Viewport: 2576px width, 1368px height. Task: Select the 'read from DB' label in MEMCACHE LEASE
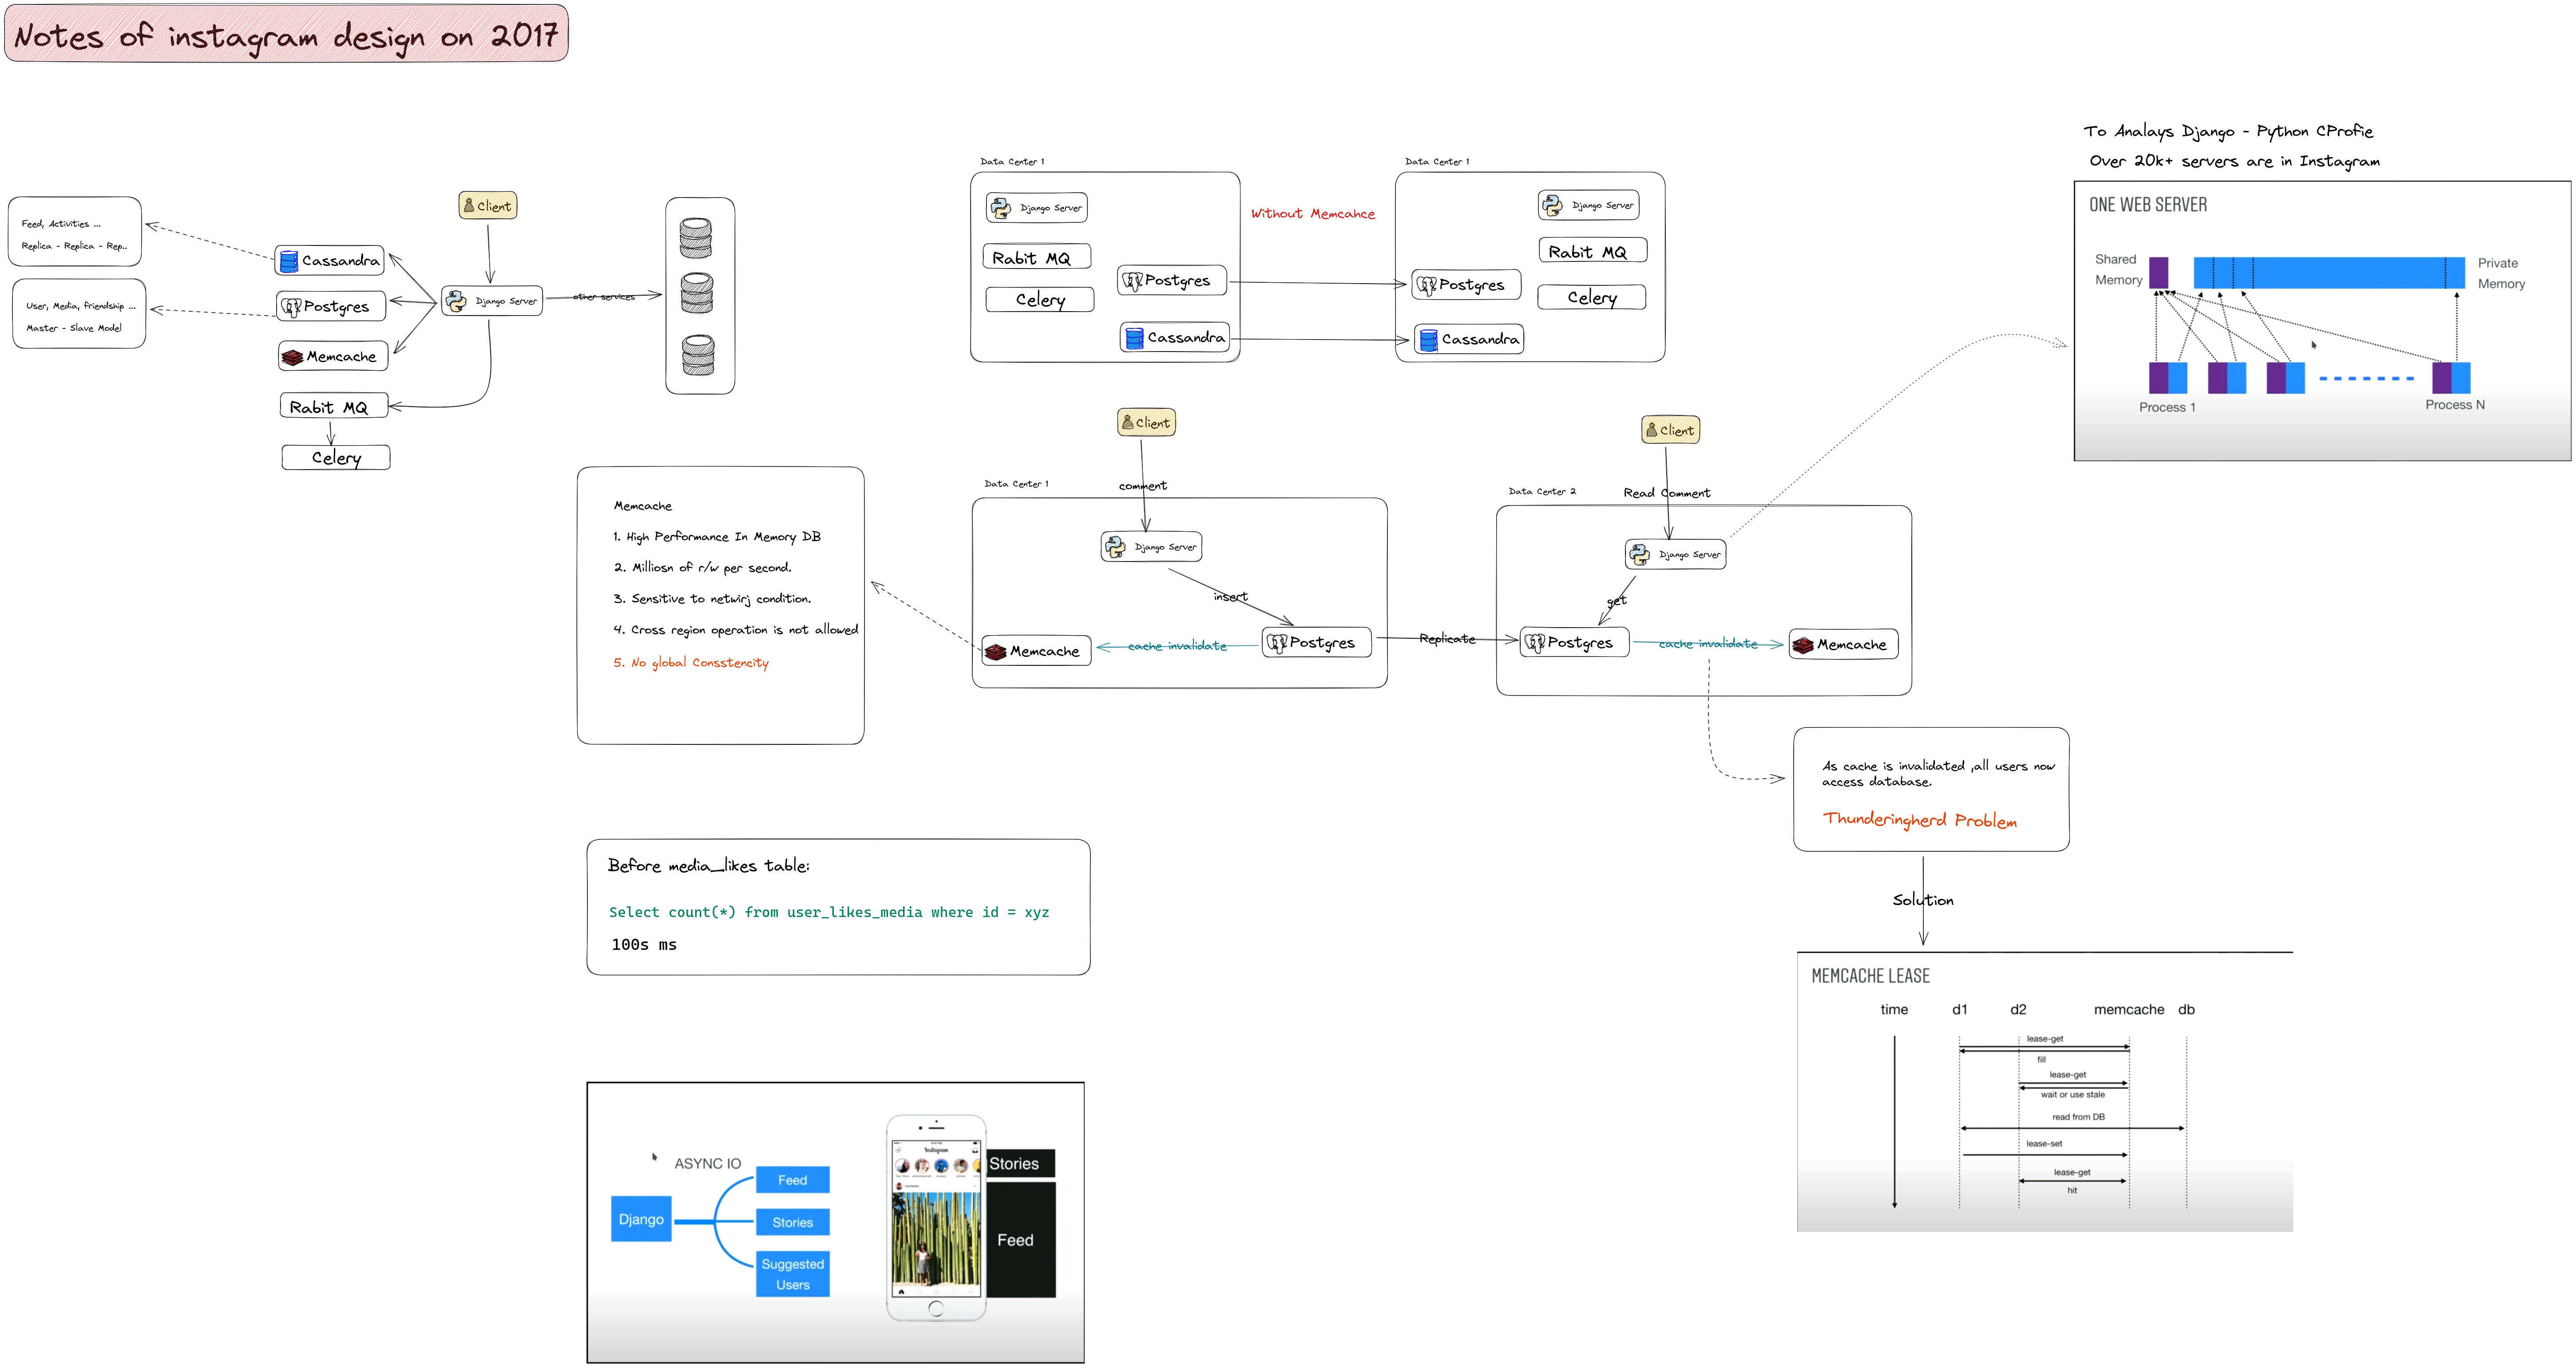(2079, 1117)
